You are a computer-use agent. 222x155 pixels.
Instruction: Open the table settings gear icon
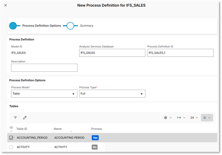click(x=166, y=118)
